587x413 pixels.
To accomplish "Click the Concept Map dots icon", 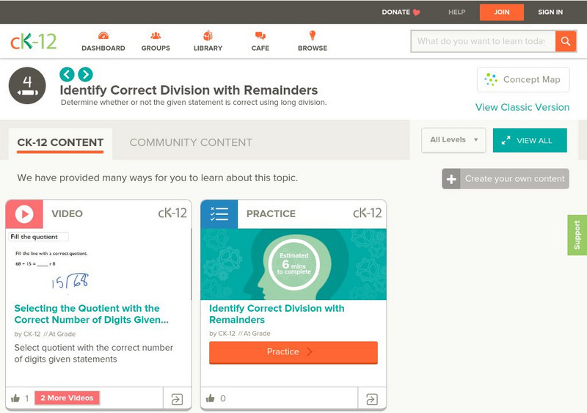I will coord(490,79).
